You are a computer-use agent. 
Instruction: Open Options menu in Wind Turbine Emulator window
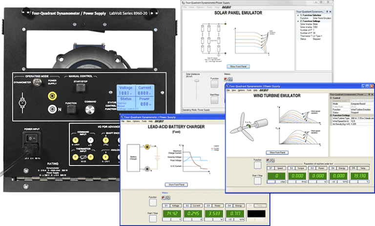click(241, 90)
